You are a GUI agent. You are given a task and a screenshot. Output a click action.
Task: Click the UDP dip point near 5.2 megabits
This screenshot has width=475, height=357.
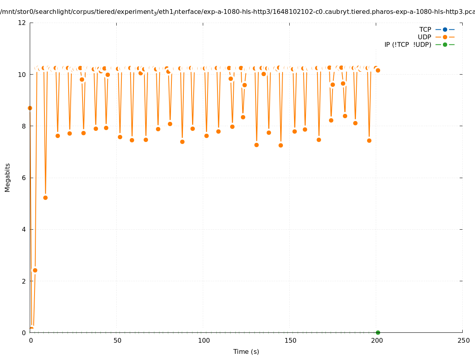point(45,198)
